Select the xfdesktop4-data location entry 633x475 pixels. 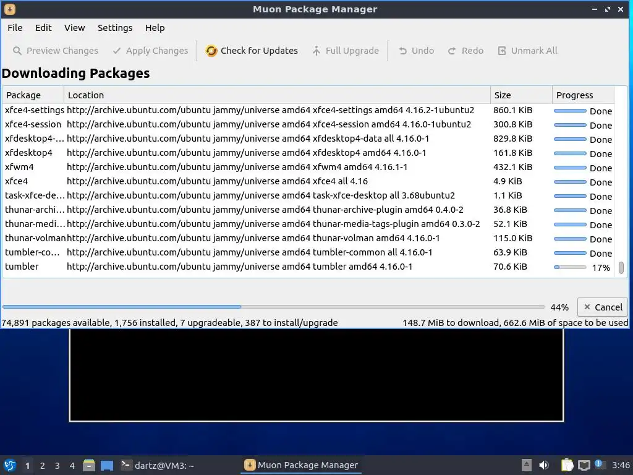[x=248, y=139]
